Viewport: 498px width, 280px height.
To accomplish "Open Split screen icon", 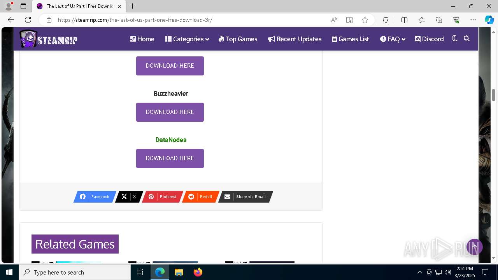I will 404,20.
